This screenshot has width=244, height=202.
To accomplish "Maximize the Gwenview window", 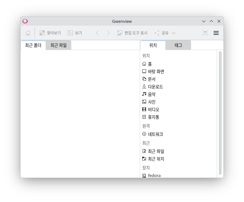I will coord(211,21).
